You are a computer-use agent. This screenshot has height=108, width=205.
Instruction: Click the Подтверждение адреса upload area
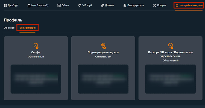coord(103,79)
